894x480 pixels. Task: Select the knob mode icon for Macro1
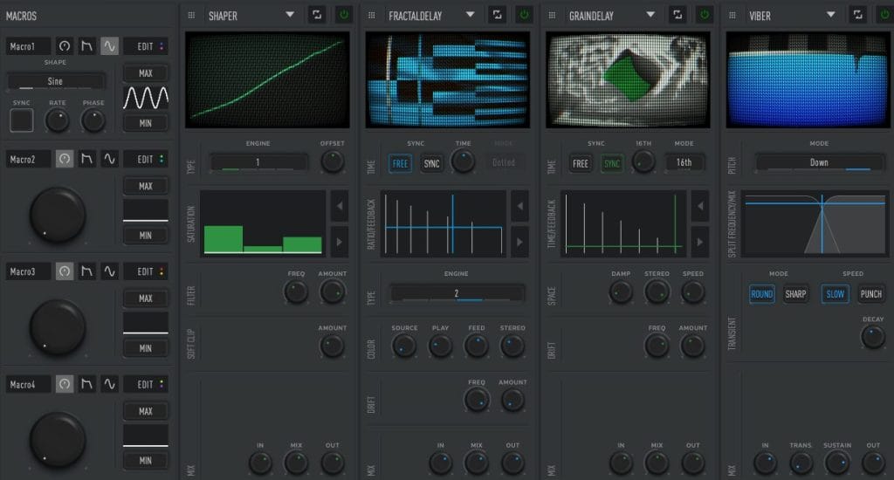pos(65,46)
